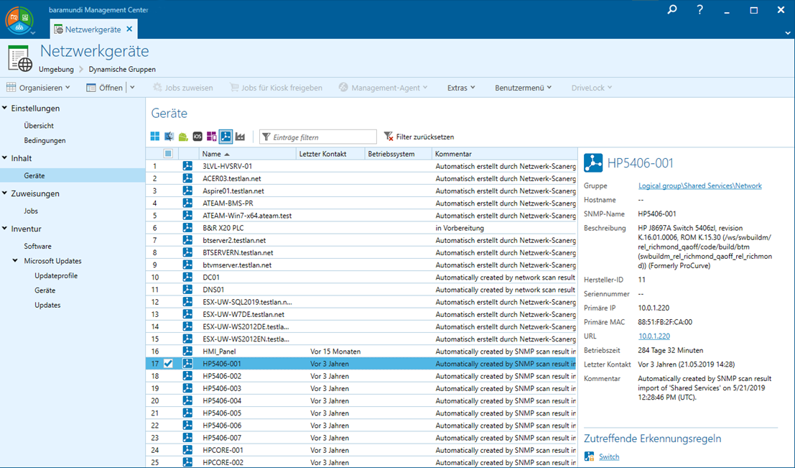Open Software under Inventur
The width and height of the screenshot is (795, 468).
[x=37, y=246]
